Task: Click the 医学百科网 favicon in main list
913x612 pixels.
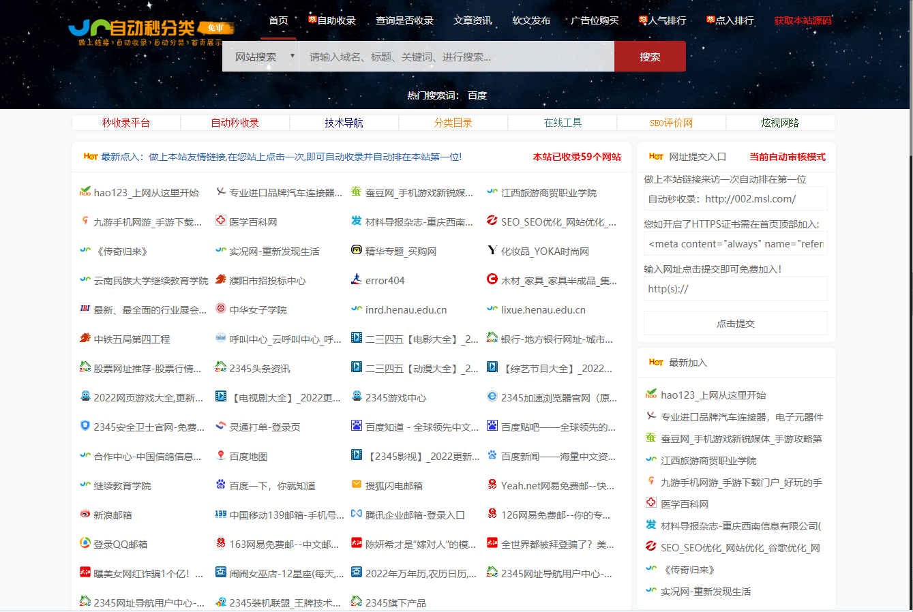Action: (221, 221)
